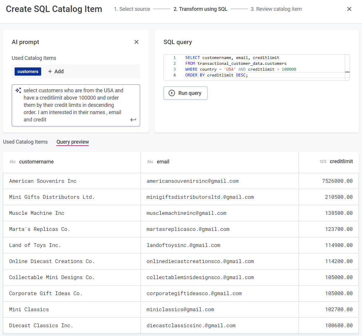Click the creditlimit column header
The image size is (362, 336).
point(341,161)
